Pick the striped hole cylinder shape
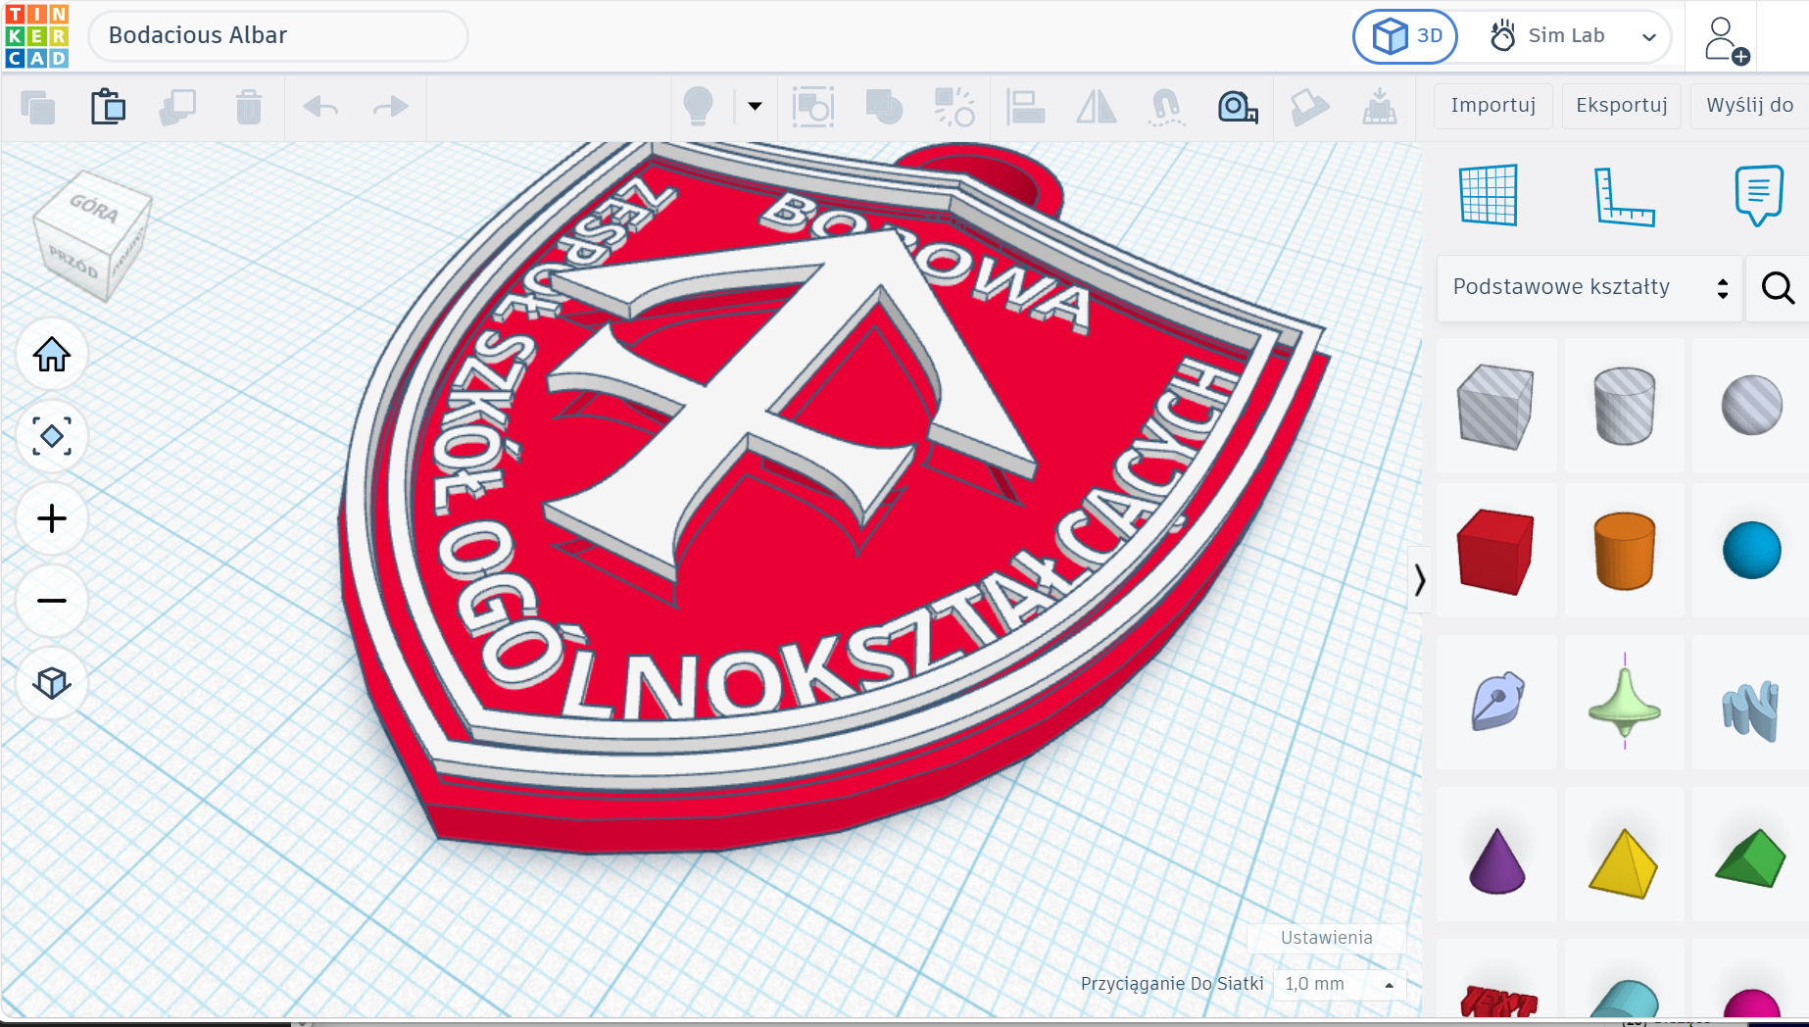Viewport: 1809px width, 1027px height. pos(1625,406)
